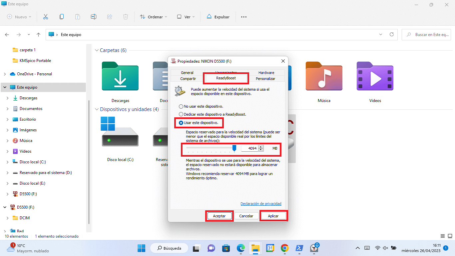The image size is (455, 256).
Task: Open PowerShell from taskbar
Action: pos(299,248)
